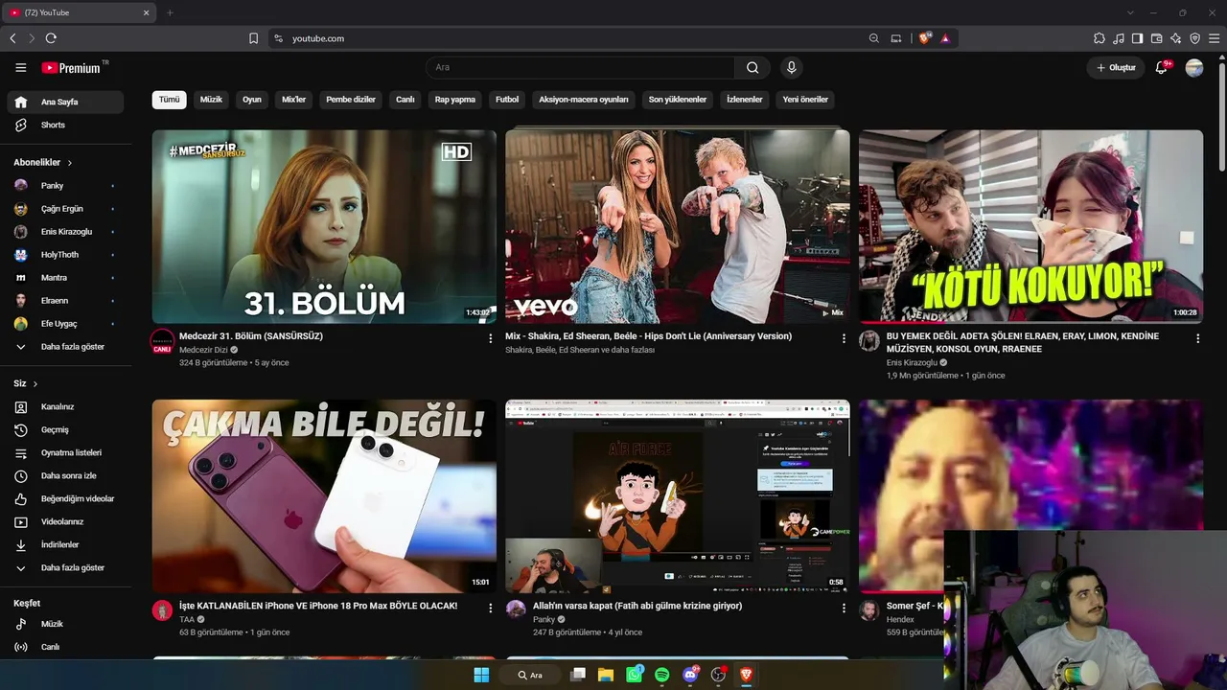1227x690 pixels.
Task: Open Çağrı Ergün channel subscription
Action: click(x=65, y=208)
